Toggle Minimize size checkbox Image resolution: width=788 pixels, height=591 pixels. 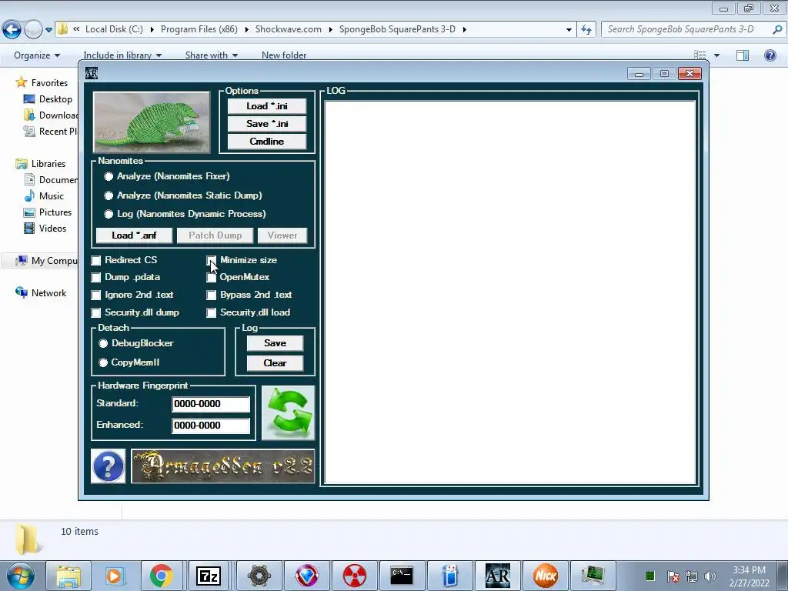click(x=211, y=260)
